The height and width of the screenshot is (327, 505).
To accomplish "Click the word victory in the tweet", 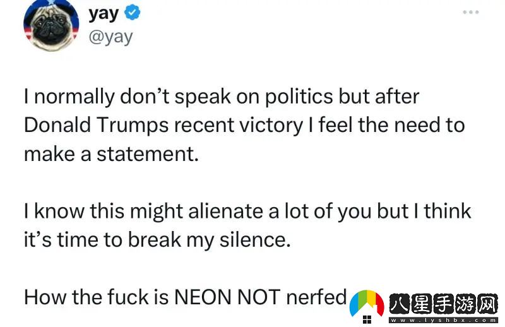I will tap(271, 126).
